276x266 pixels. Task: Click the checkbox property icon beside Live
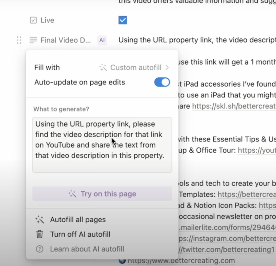point(33,20)
